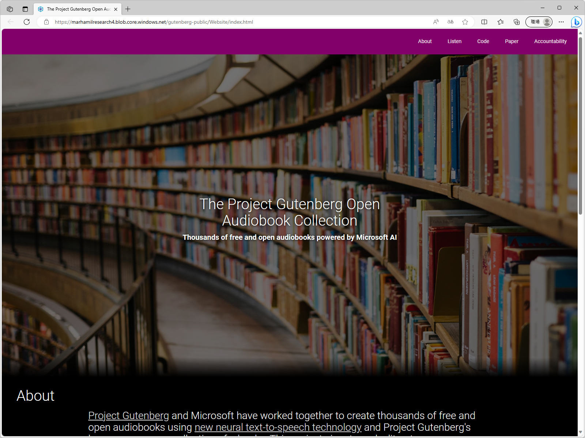Open the Settings and more menu
The width and height of the screenshot is (585, 438).
(x=561, y=22)
